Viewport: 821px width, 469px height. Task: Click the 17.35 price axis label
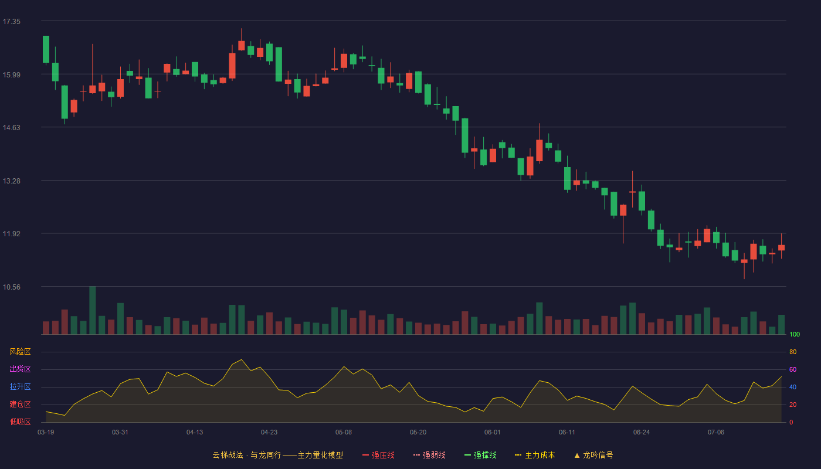12,22
